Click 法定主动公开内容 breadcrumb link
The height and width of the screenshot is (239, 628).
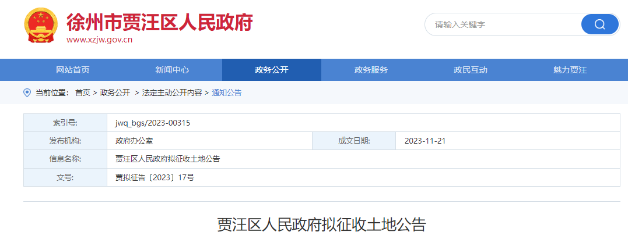[172, 92]
